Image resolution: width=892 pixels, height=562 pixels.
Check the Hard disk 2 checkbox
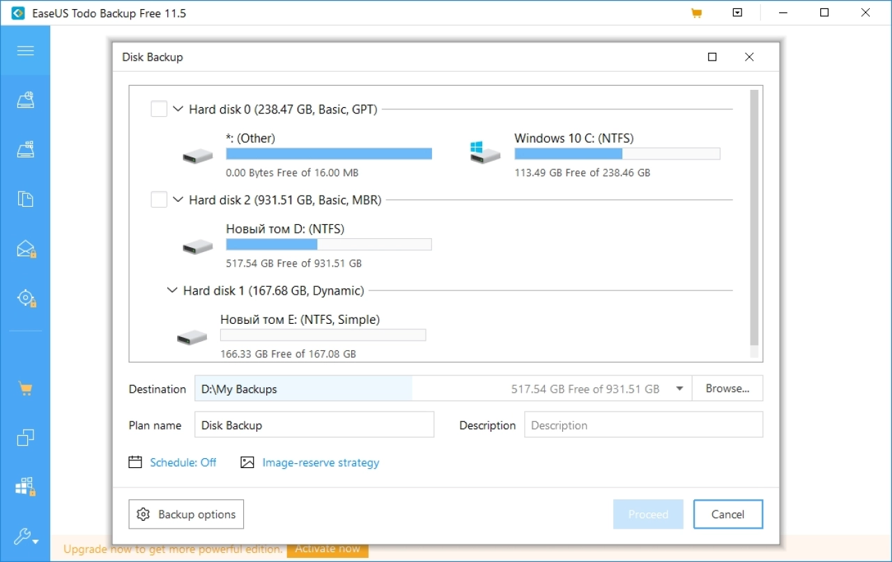coord(159,200)
